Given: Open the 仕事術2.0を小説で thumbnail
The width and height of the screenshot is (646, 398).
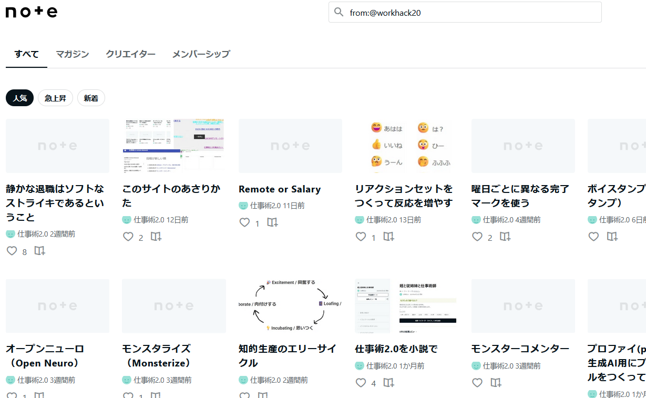Looking at the screenshot, I should [x=407, y=306].
